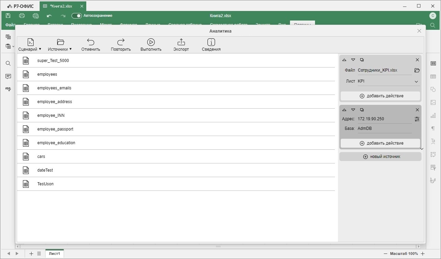Select the employee_INN table
The image size is (441, 259).
tap(176, 115)
